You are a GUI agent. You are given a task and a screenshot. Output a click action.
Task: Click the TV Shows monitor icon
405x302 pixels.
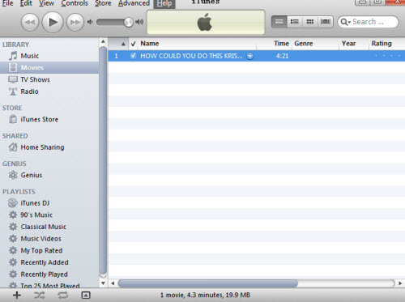click(13, 79)
